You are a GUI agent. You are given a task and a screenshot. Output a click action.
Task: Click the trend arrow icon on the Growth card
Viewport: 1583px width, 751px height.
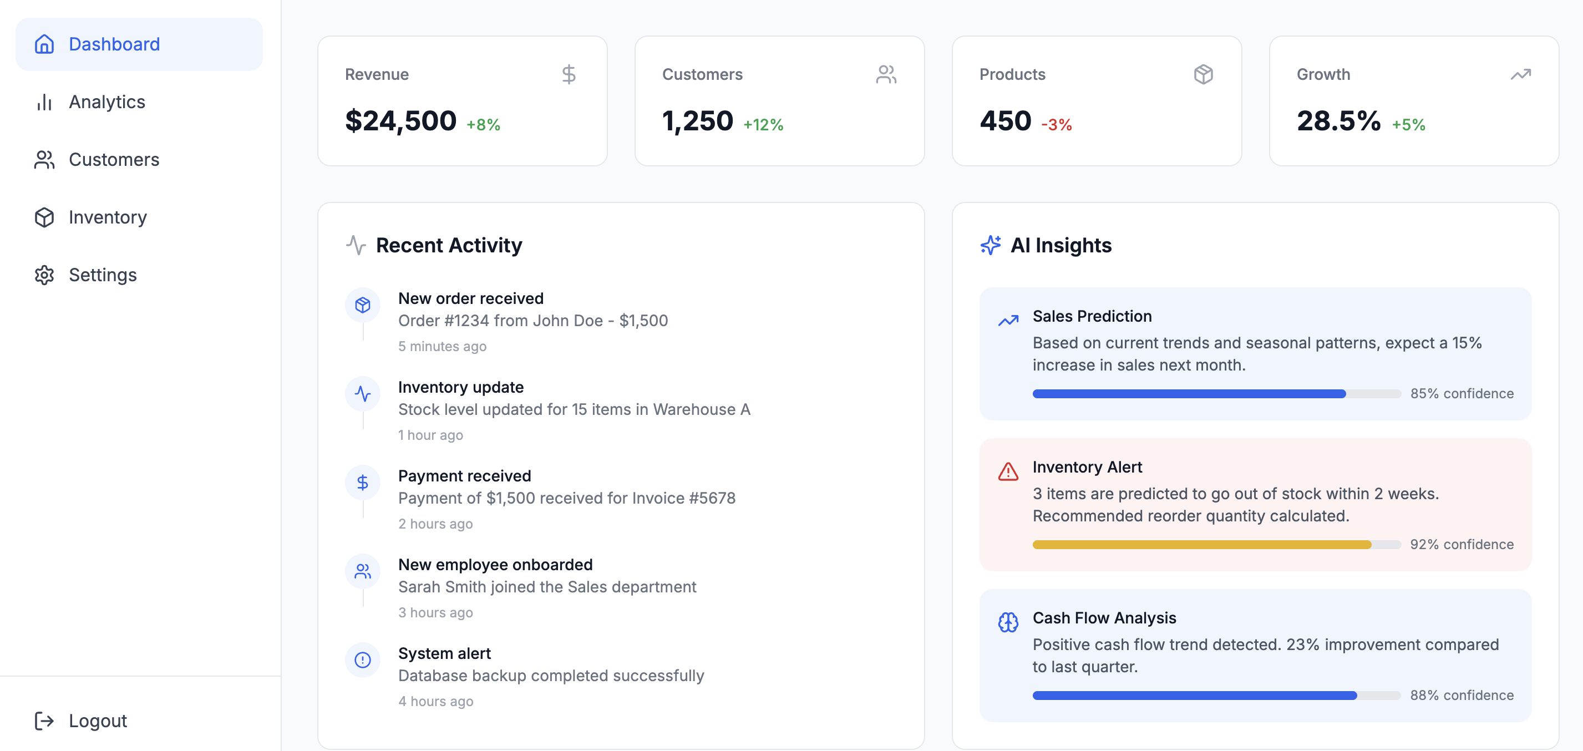[1520, 74]
